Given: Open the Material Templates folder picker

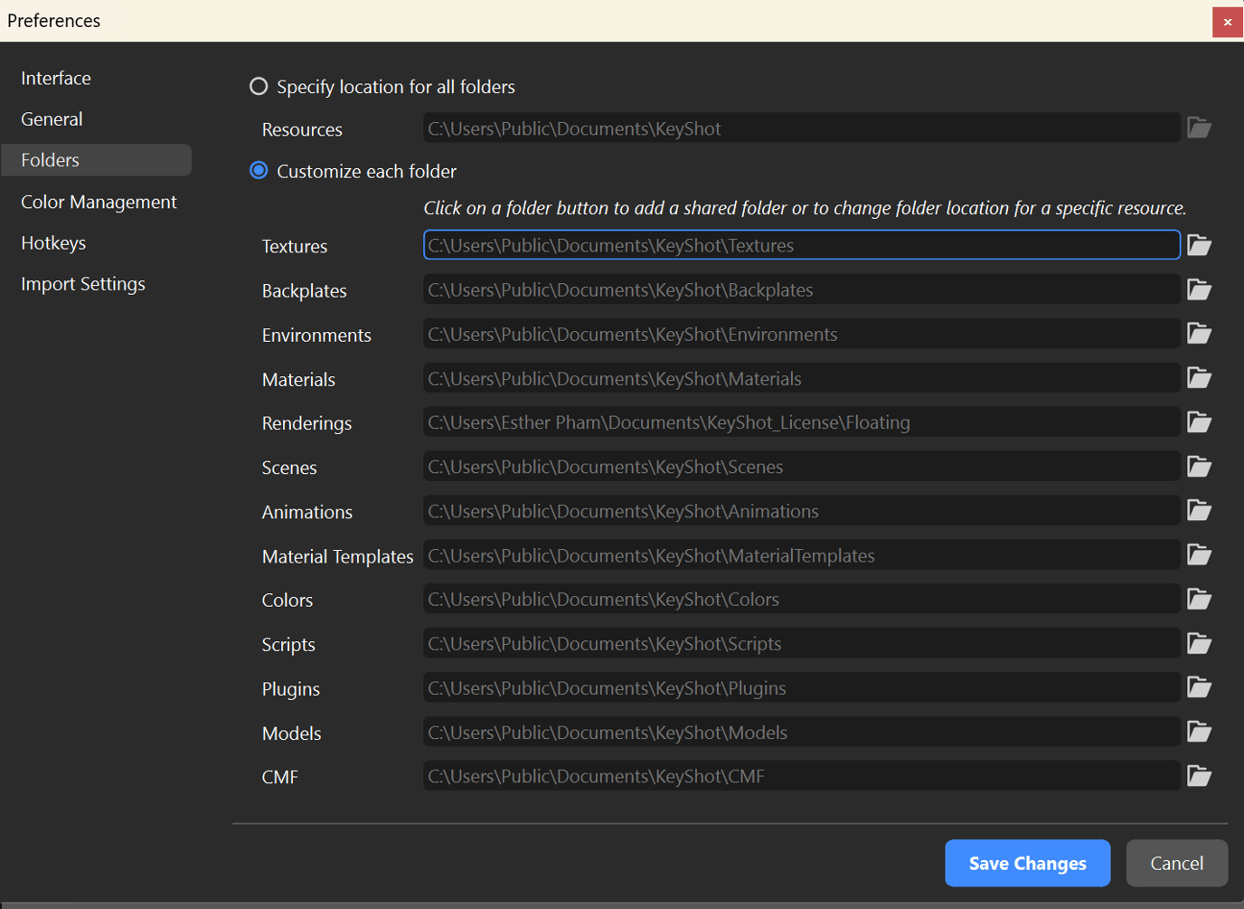Looking at the screenshot, I should click(x=1199, y=554).
